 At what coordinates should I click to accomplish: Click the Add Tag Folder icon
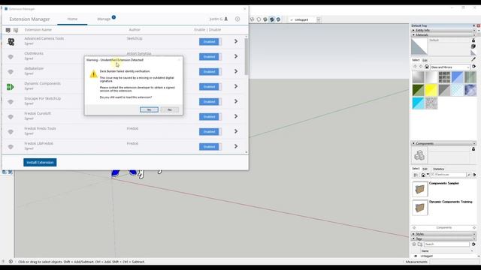(420, 244)
